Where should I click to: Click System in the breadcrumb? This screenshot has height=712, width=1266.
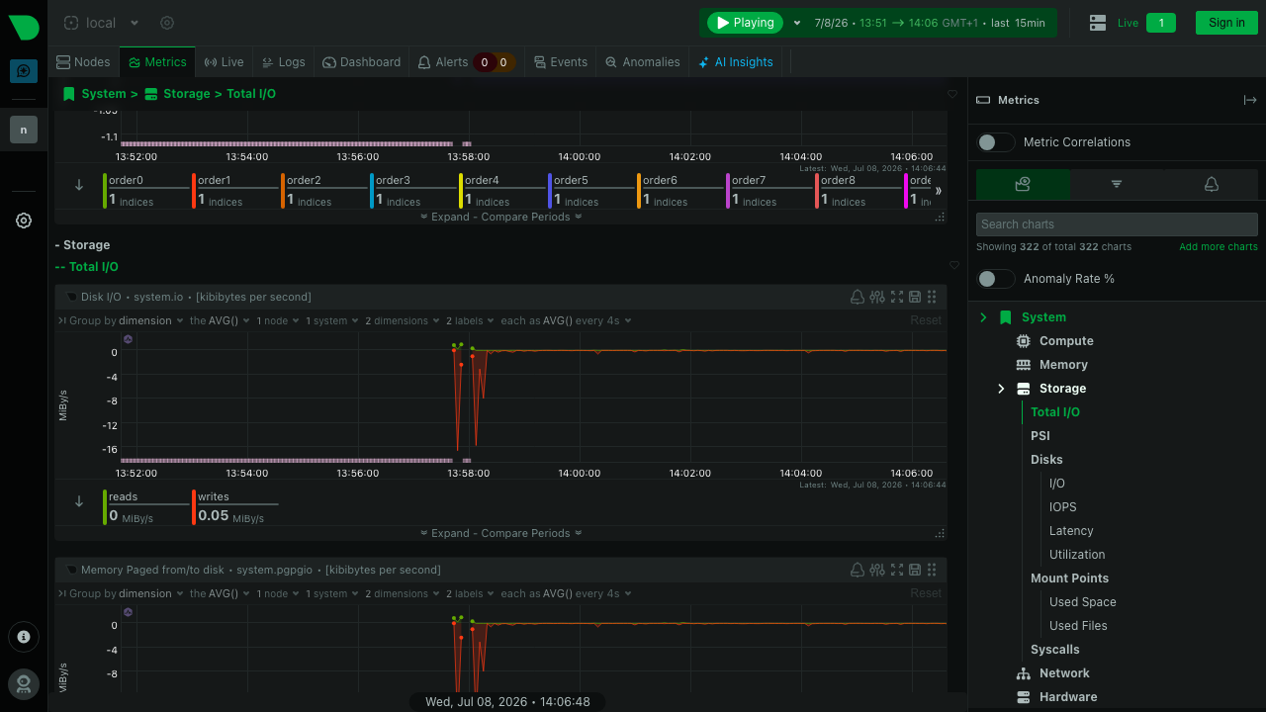(x=104, y=94)
